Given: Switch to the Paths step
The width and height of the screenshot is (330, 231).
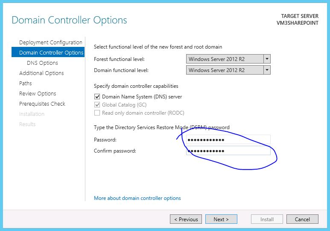Looking at the screenshot, I should click(26, 83).
